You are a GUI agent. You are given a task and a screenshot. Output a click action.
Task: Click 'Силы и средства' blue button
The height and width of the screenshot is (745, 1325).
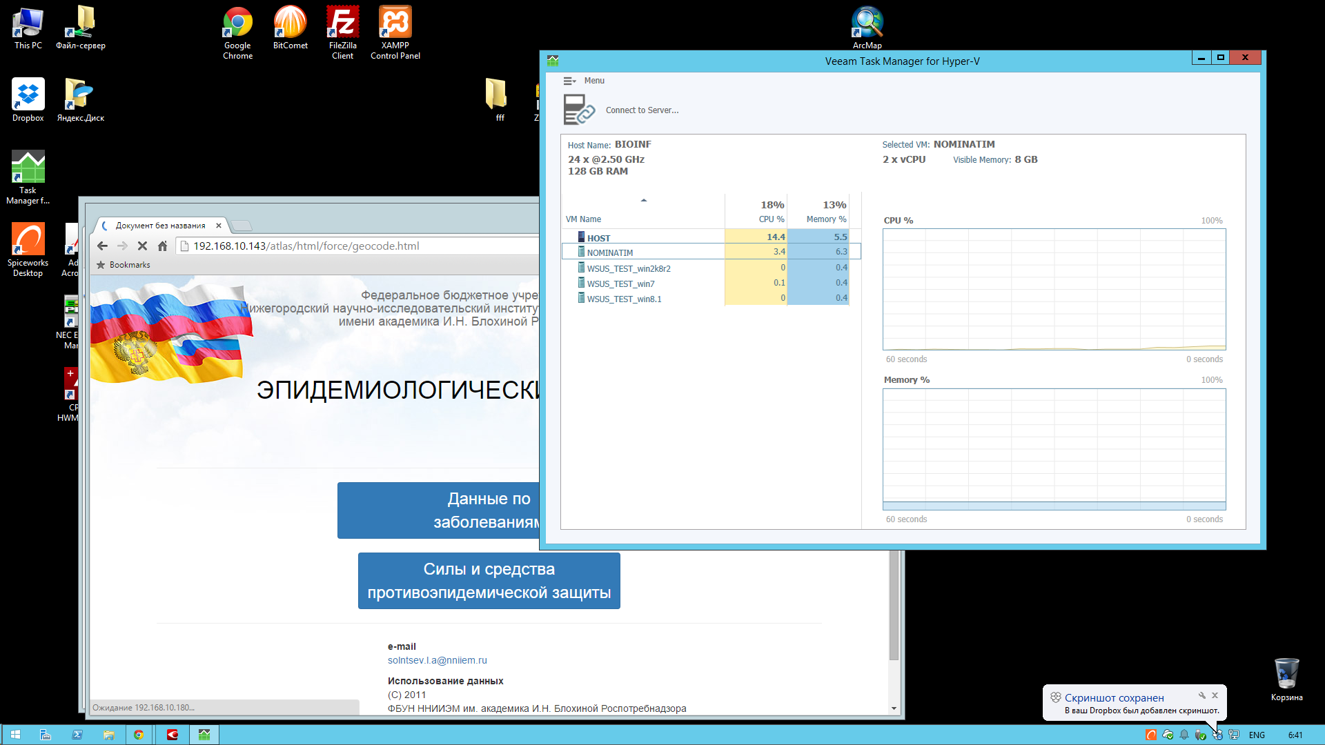[489, 581]
